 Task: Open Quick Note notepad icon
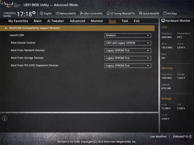(x=141, y=13)
